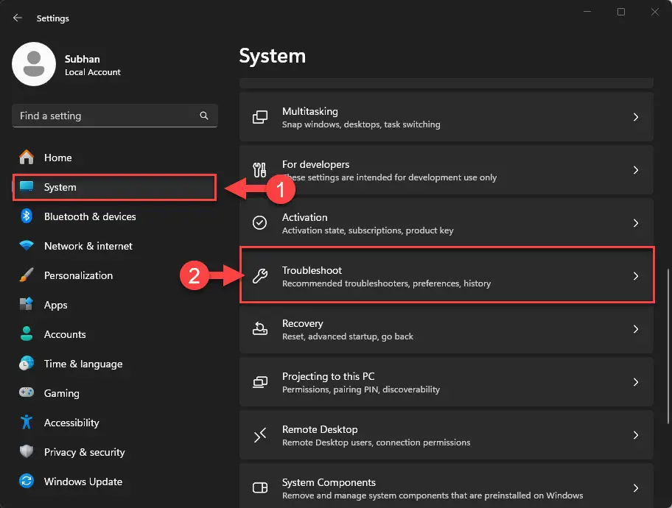Open Network & internet section
Viewport: 672px width, 508px height.
(114, 246)
